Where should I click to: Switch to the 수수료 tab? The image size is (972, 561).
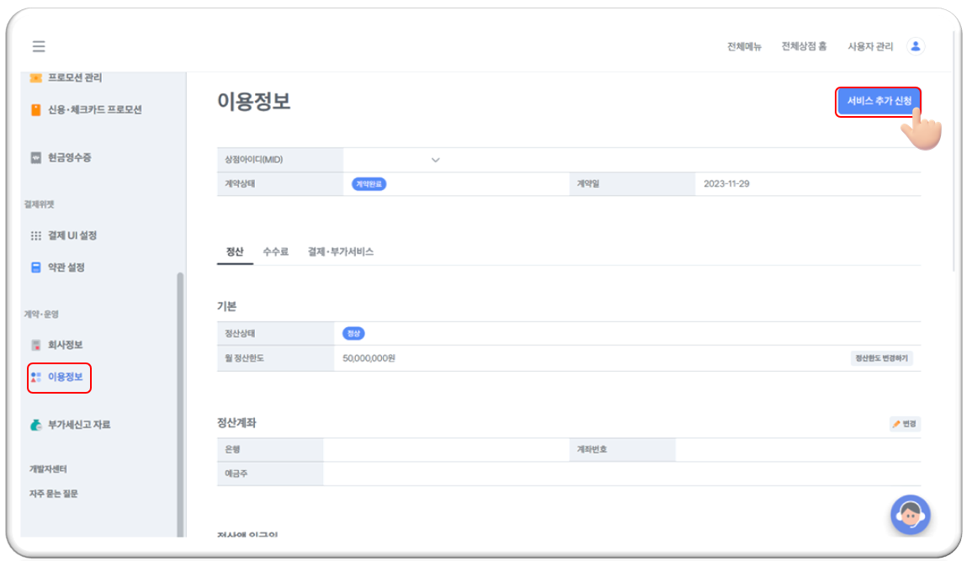(x=275, y=251)
